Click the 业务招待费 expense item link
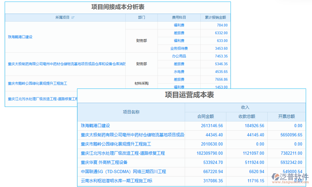 179,49
